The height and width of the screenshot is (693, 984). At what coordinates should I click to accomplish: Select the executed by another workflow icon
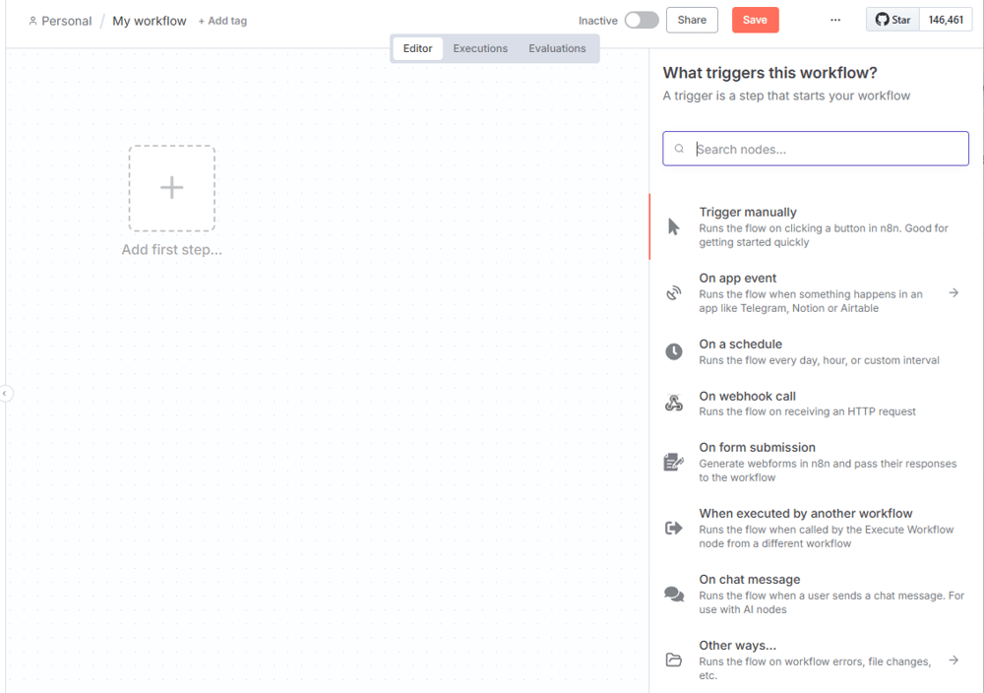pos(673,528)
